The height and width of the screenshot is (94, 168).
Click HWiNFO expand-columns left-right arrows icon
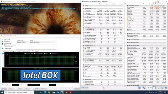pos(83,88)
